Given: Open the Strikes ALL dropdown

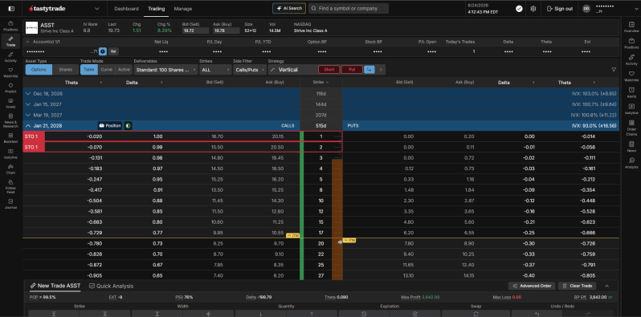Looking at the screenshot, I should [x=215, y=70].
